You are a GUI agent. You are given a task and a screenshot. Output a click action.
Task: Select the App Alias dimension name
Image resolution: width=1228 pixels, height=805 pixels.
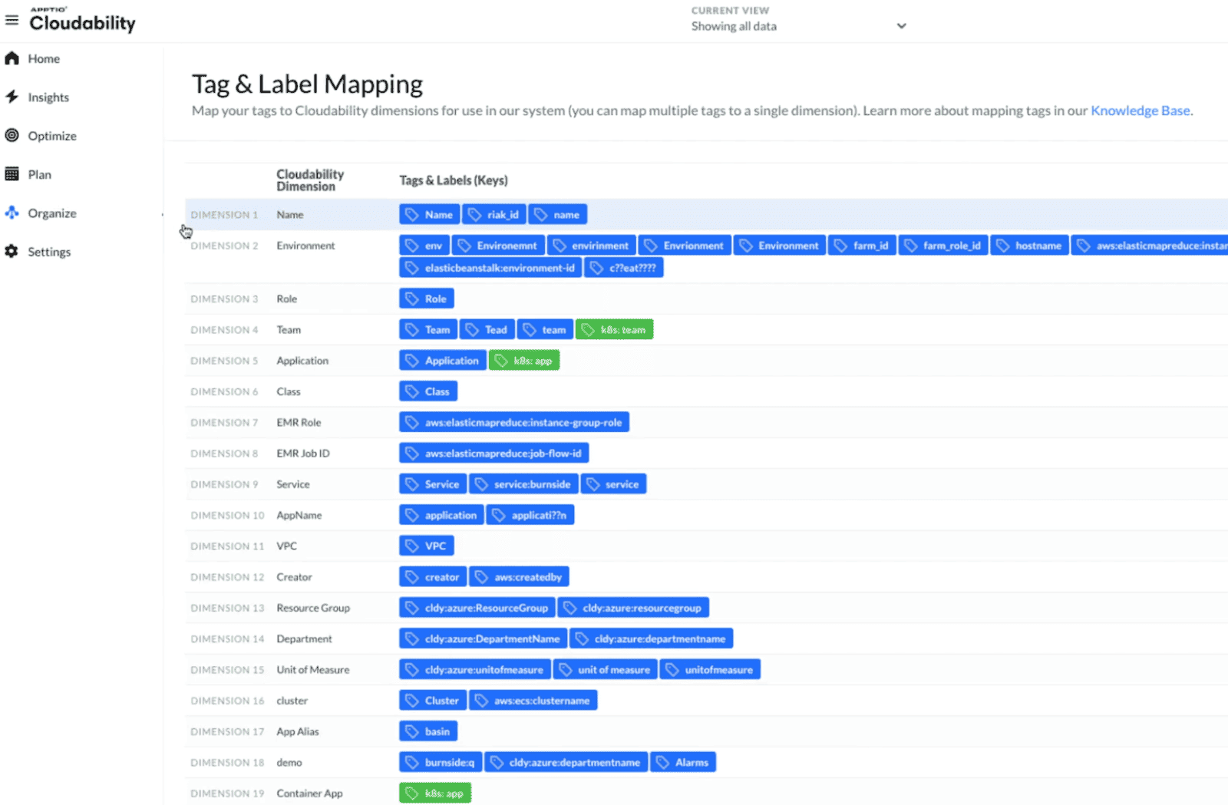[x=298, y=731]
